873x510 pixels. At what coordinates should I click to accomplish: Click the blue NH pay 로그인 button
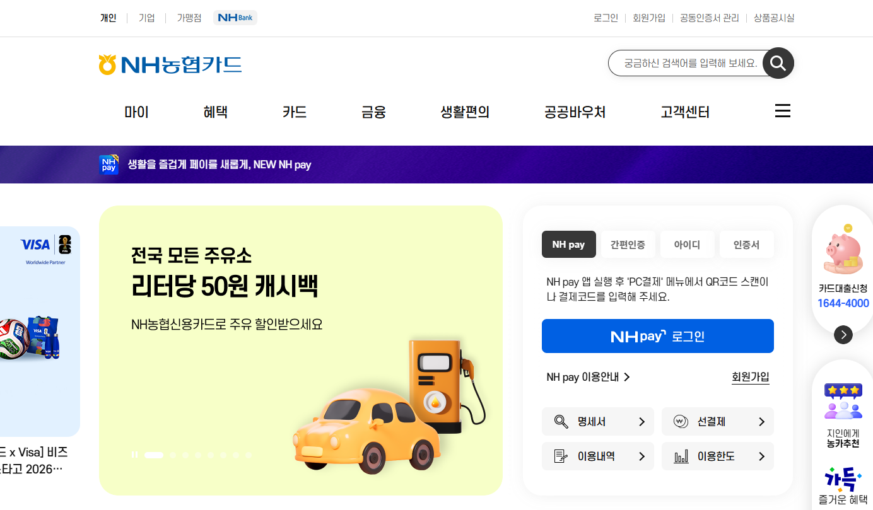click(x=658, y=336)
